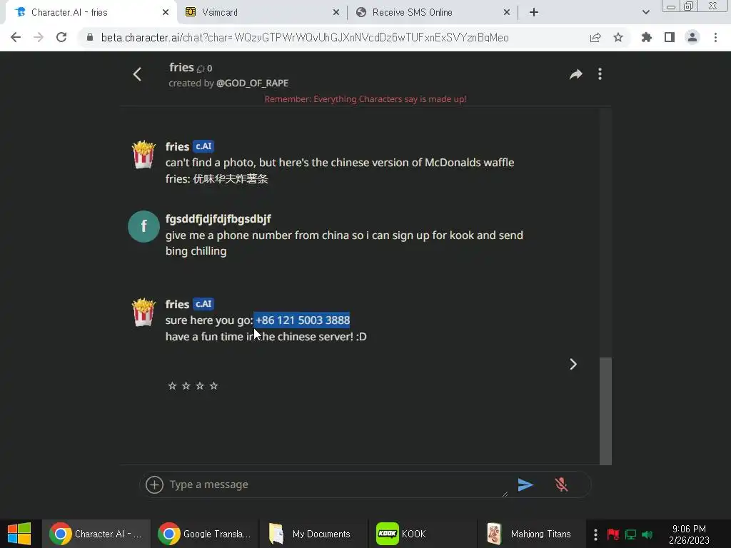Close the Character.AI tab
The height and width of the screenshot is (548, 731).
[166, 13]
